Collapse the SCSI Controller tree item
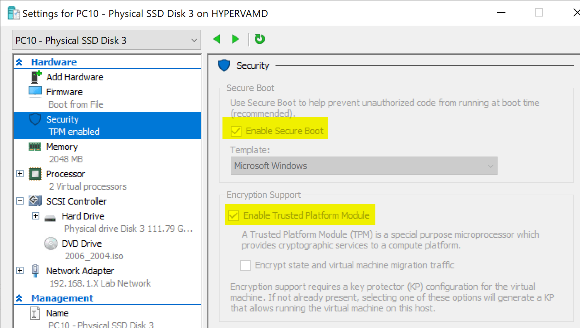Image resolution: width=580 pixels, height=328 pixels. point(20,201)
